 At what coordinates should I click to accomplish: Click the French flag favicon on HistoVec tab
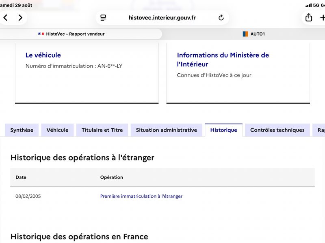point(41,34)
